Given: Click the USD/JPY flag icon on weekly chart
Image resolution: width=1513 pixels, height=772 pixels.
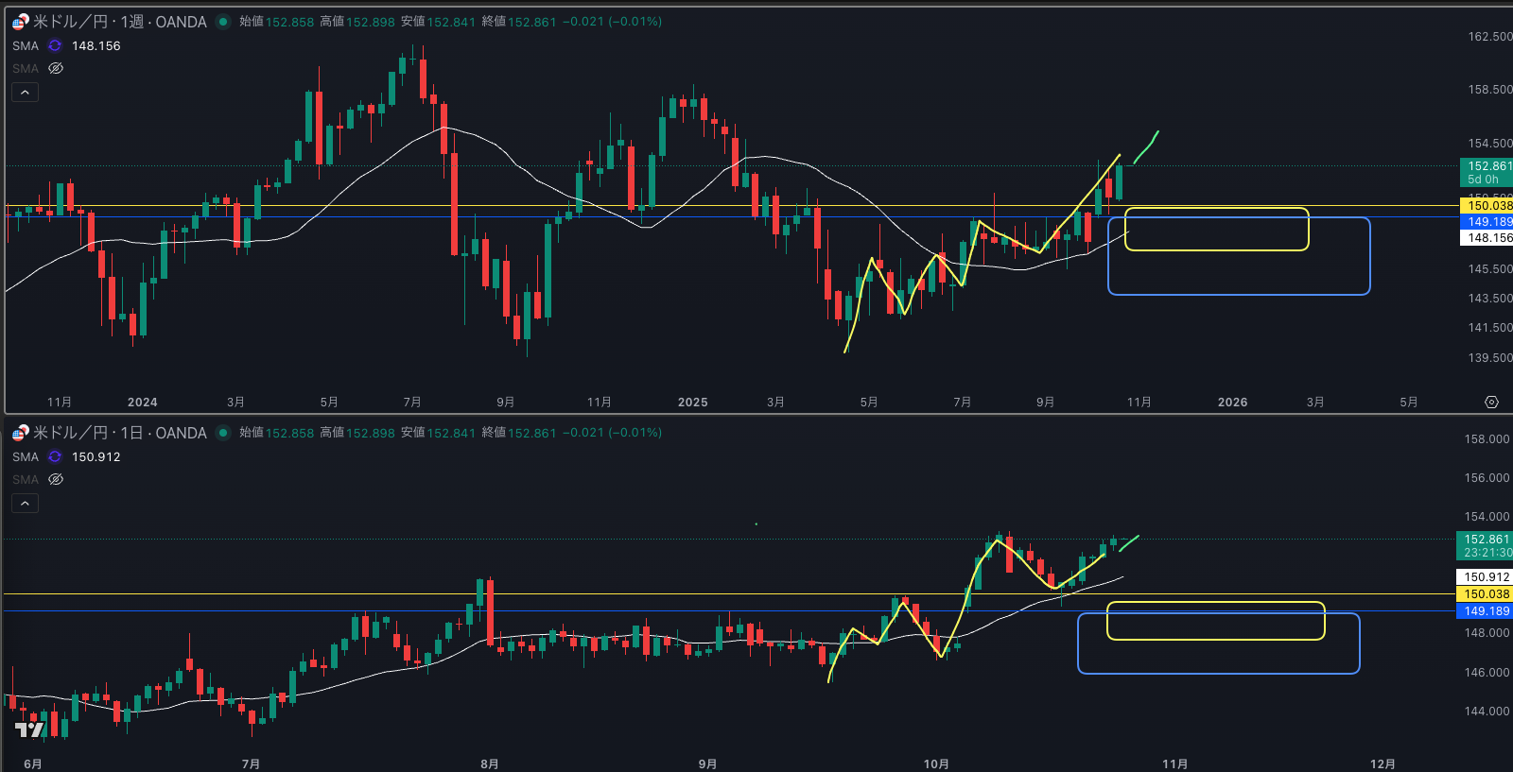Looking at the screenshot, I should (20, 22).
